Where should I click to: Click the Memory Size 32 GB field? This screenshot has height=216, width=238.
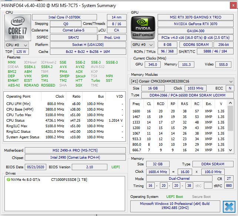click(x=158, y=164)
